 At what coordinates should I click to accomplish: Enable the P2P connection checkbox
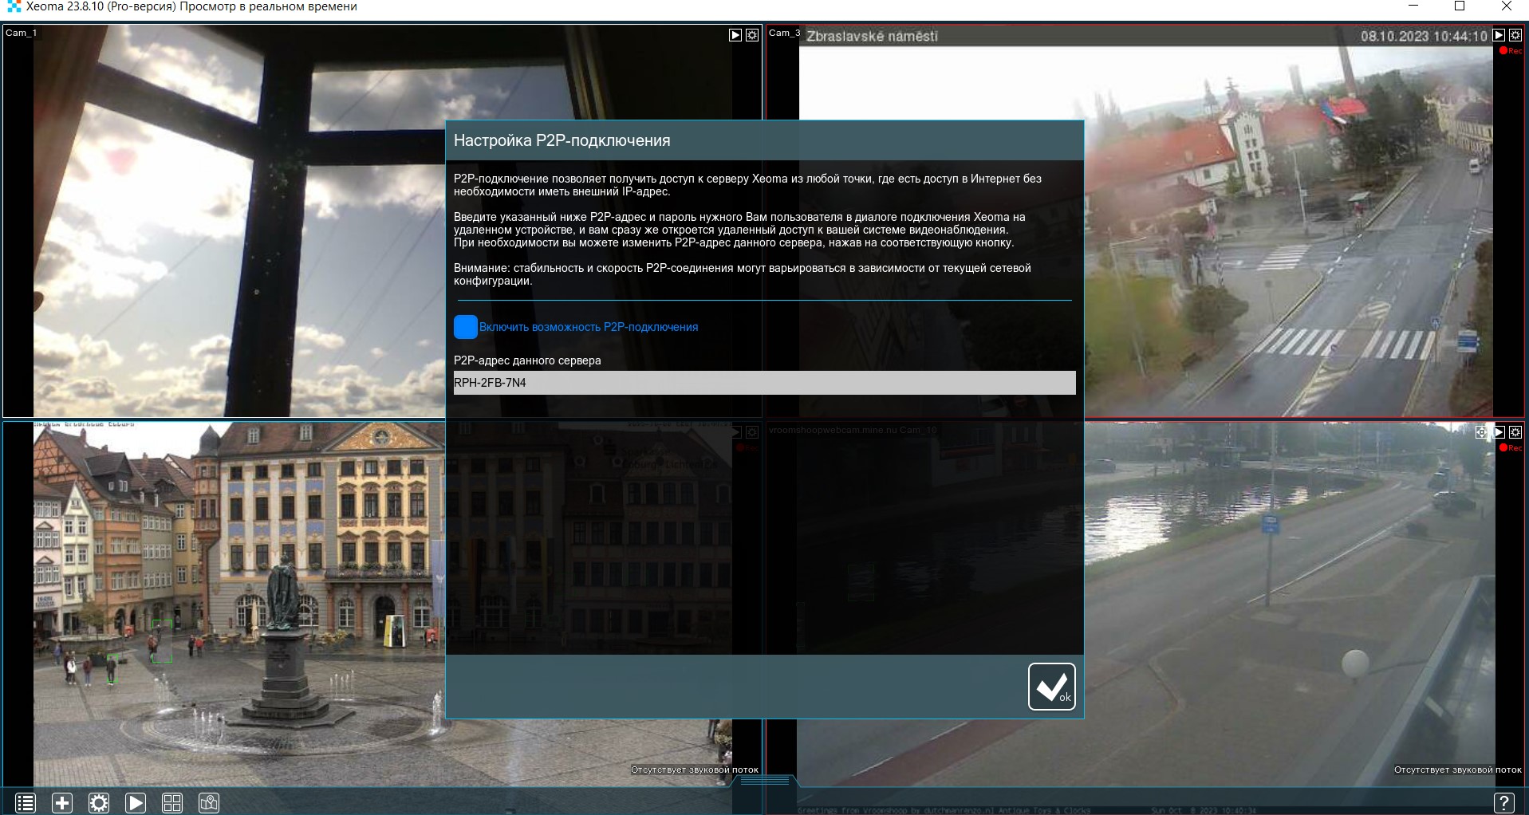coord(466,327)
